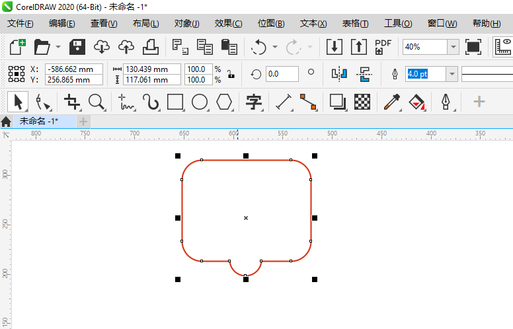
Task: Toggle the lock ratio padlock
Action: [x=230, y=74]
